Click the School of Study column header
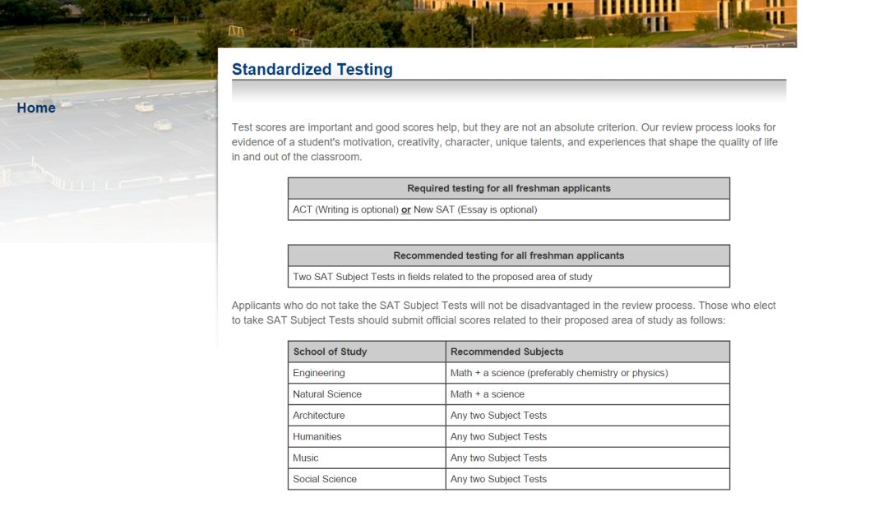Image resolution: width=888 pixels, height=506 pixels. coord(367,352)
